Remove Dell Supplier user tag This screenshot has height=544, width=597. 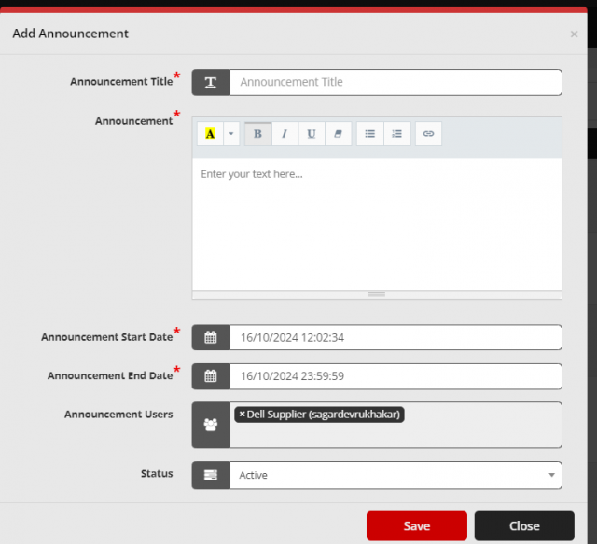242,414
